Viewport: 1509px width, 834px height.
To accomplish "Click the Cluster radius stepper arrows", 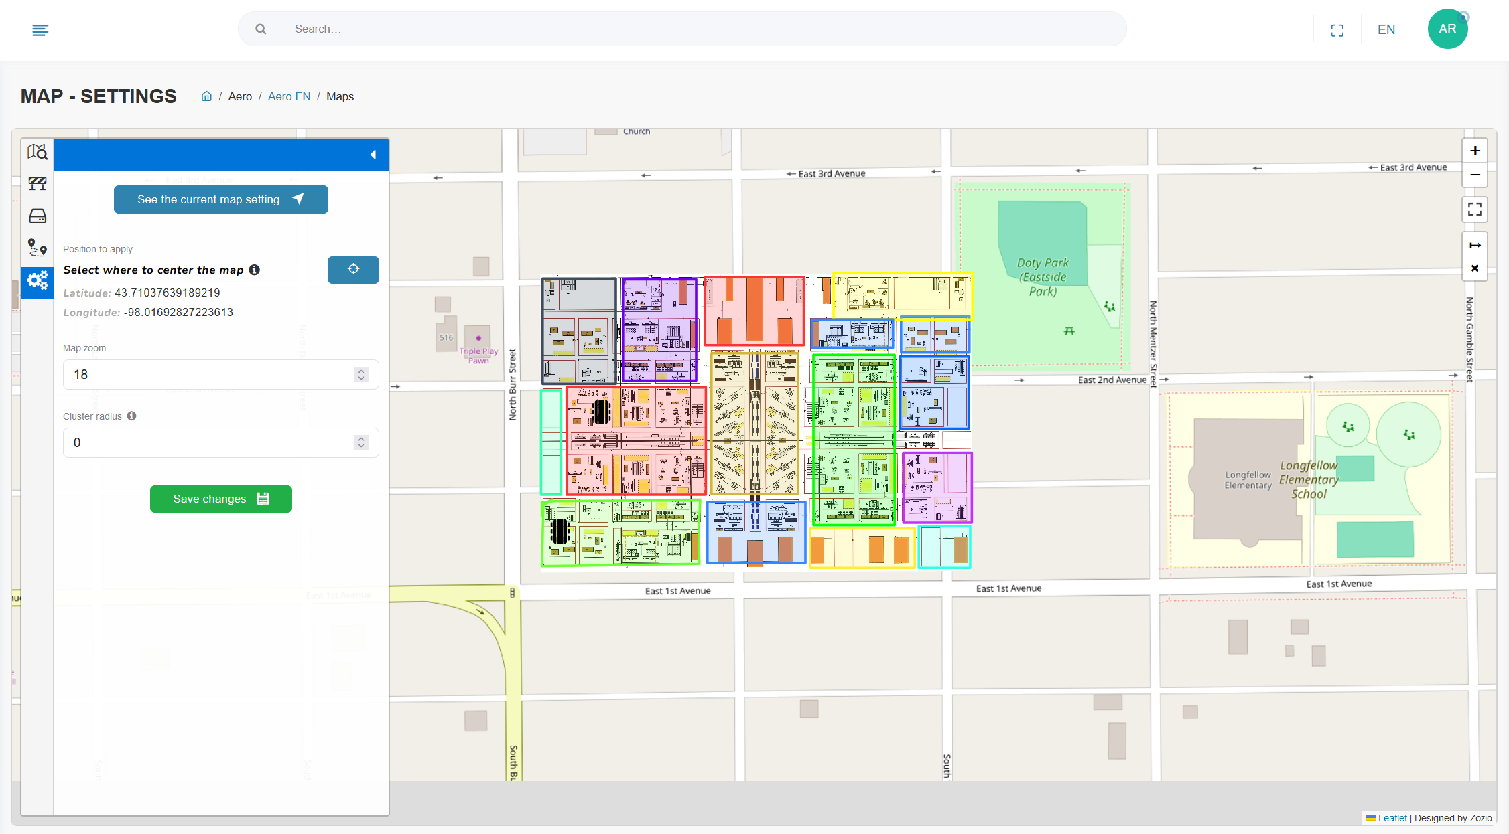I will pos(361,442).
